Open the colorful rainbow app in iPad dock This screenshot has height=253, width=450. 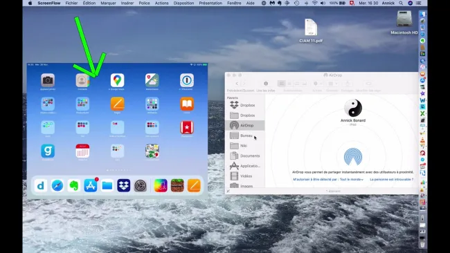(x=161, y=186)
